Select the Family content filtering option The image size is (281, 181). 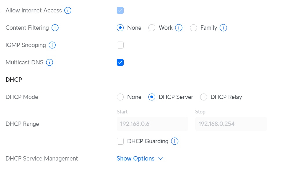click(194, 28)
